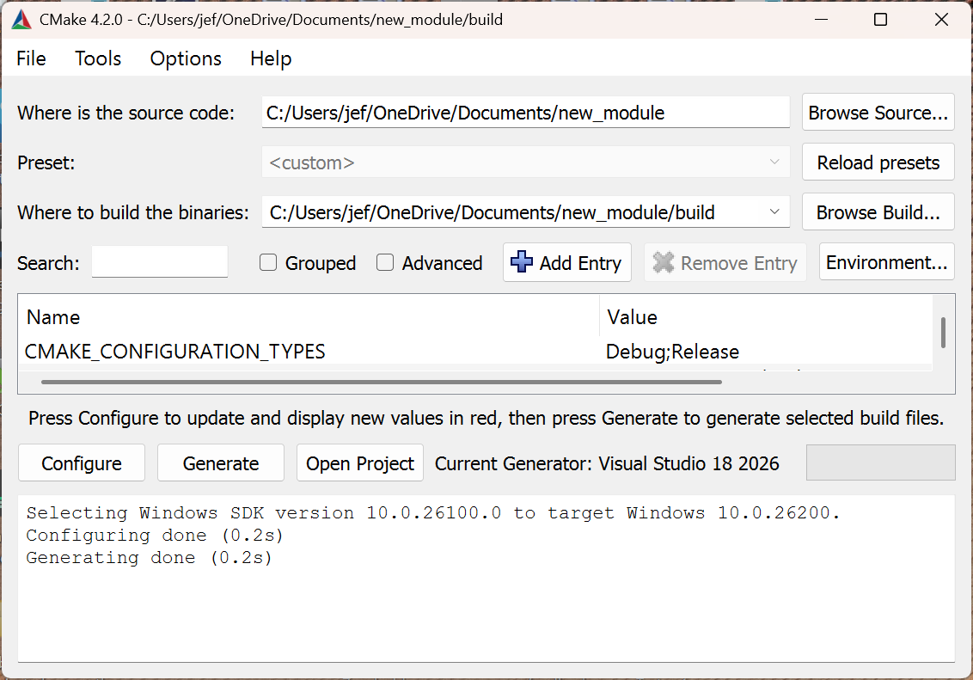Open the Options menu
The height and width of the screenshot is (680, 973).
(x=186, y=58)
